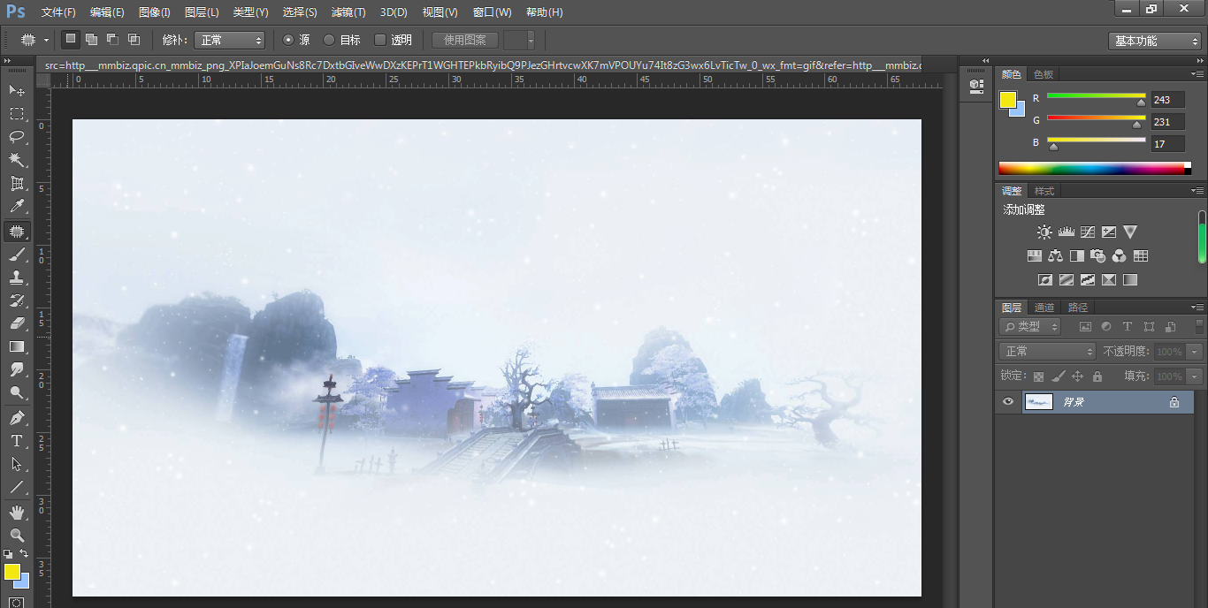Screen dimensions: 1208x608
Task: Select the Gradient tool
Action: (x=17, y=346)
